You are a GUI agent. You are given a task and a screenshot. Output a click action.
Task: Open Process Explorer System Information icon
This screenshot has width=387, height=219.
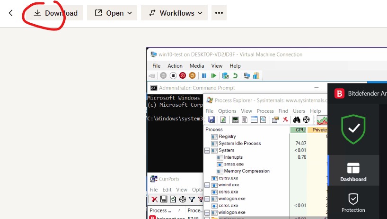pos(236,119)
